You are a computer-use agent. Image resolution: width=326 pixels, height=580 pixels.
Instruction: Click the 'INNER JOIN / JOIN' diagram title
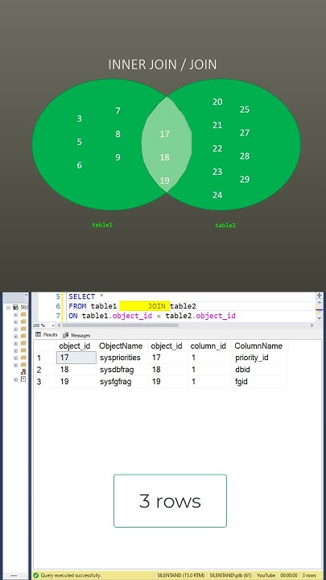coord(163,64)
